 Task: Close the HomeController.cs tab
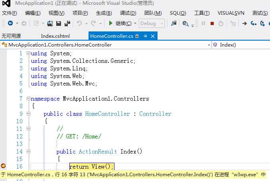[x=153, y=36]
